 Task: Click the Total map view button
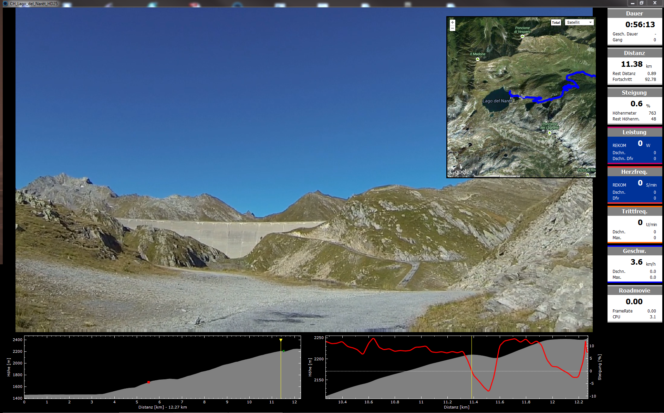[556, 23]
